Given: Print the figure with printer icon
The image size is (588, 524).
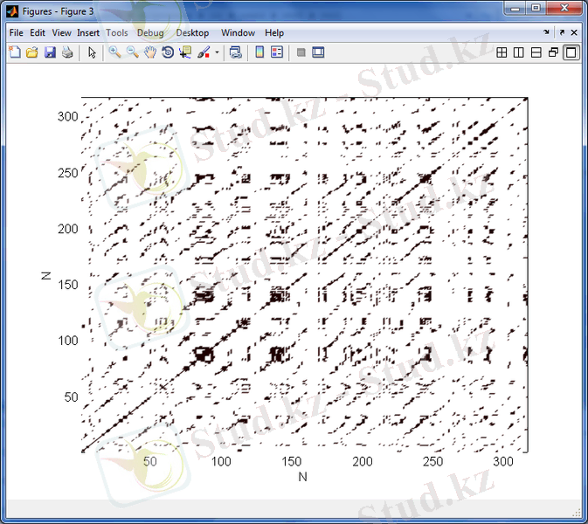Looking at the screenshot, I should pyautogui.click(x=67, y=52).
